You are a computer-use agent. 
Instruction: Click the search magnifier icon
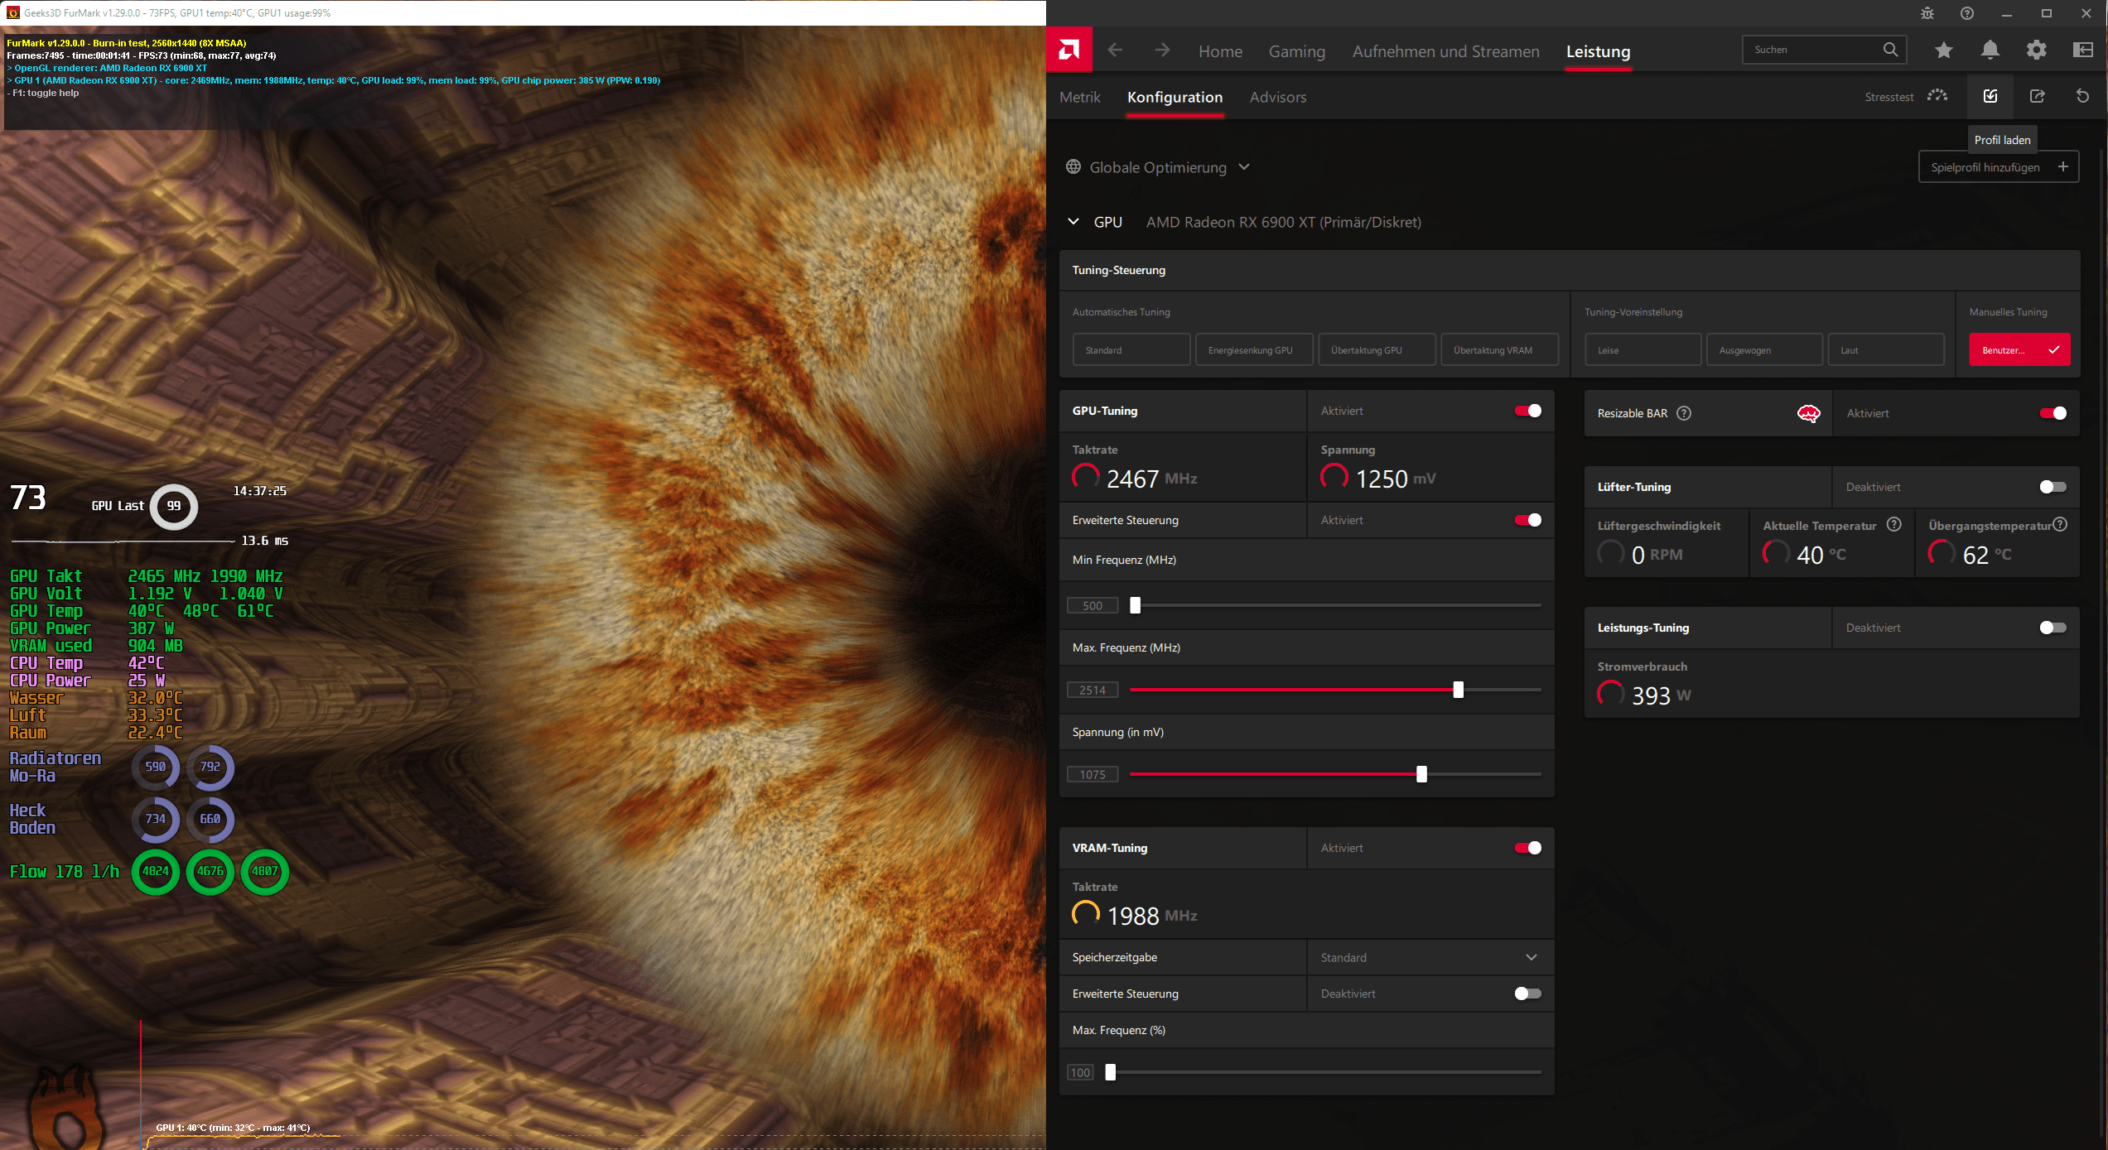click(1890, 50)
